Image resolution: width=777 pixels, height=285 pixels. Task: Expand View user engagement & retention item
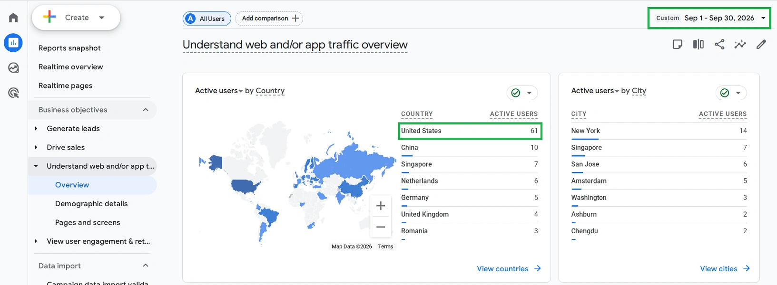pyautogui.click(x=36, y=241)
